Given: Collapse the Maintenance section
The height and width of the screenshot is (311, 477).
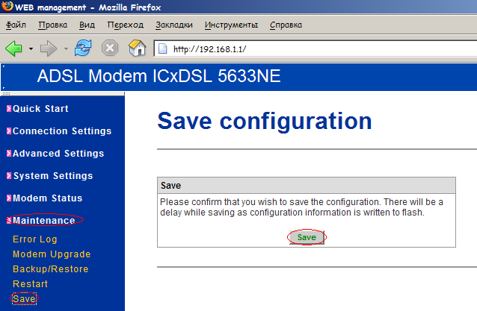Looking at the screenshot, I should click(x=44, y=221).
